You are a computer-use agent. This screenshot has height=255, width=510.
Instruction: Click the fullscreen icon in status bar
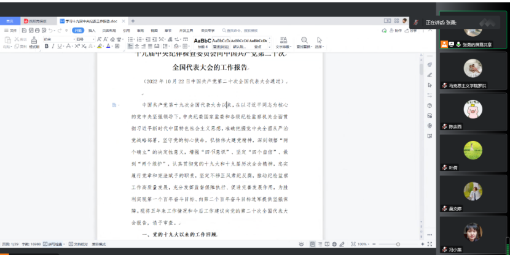430,244
